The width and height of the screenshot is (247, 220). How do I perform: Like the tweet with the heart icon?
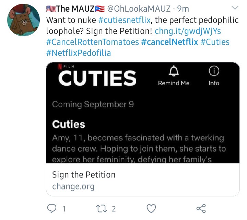[x=151, y=208]
